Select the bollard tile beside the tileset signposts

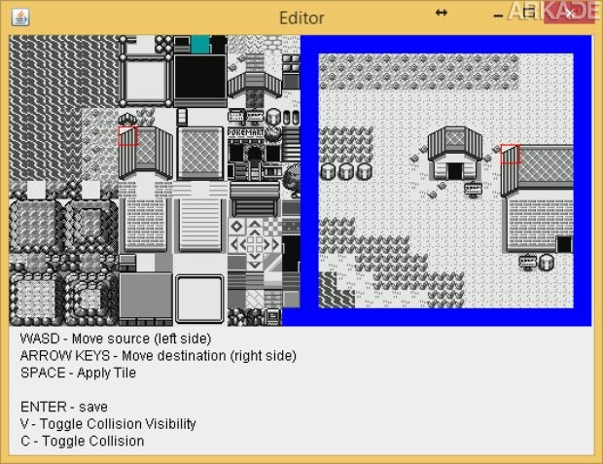click(273, 117)
